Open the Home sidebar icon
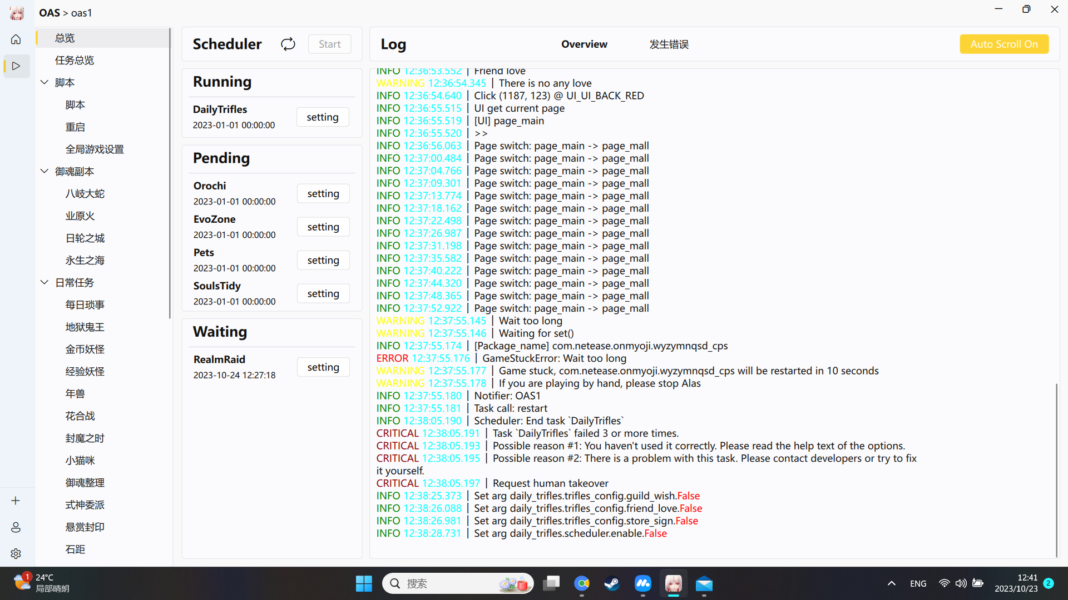The width and height of the screenshot is (1068, 600). (16, 39)
